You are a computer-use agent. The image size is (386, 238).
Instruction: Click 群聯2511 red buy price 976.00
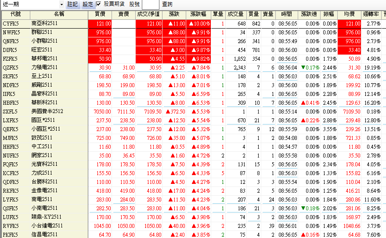100,32
